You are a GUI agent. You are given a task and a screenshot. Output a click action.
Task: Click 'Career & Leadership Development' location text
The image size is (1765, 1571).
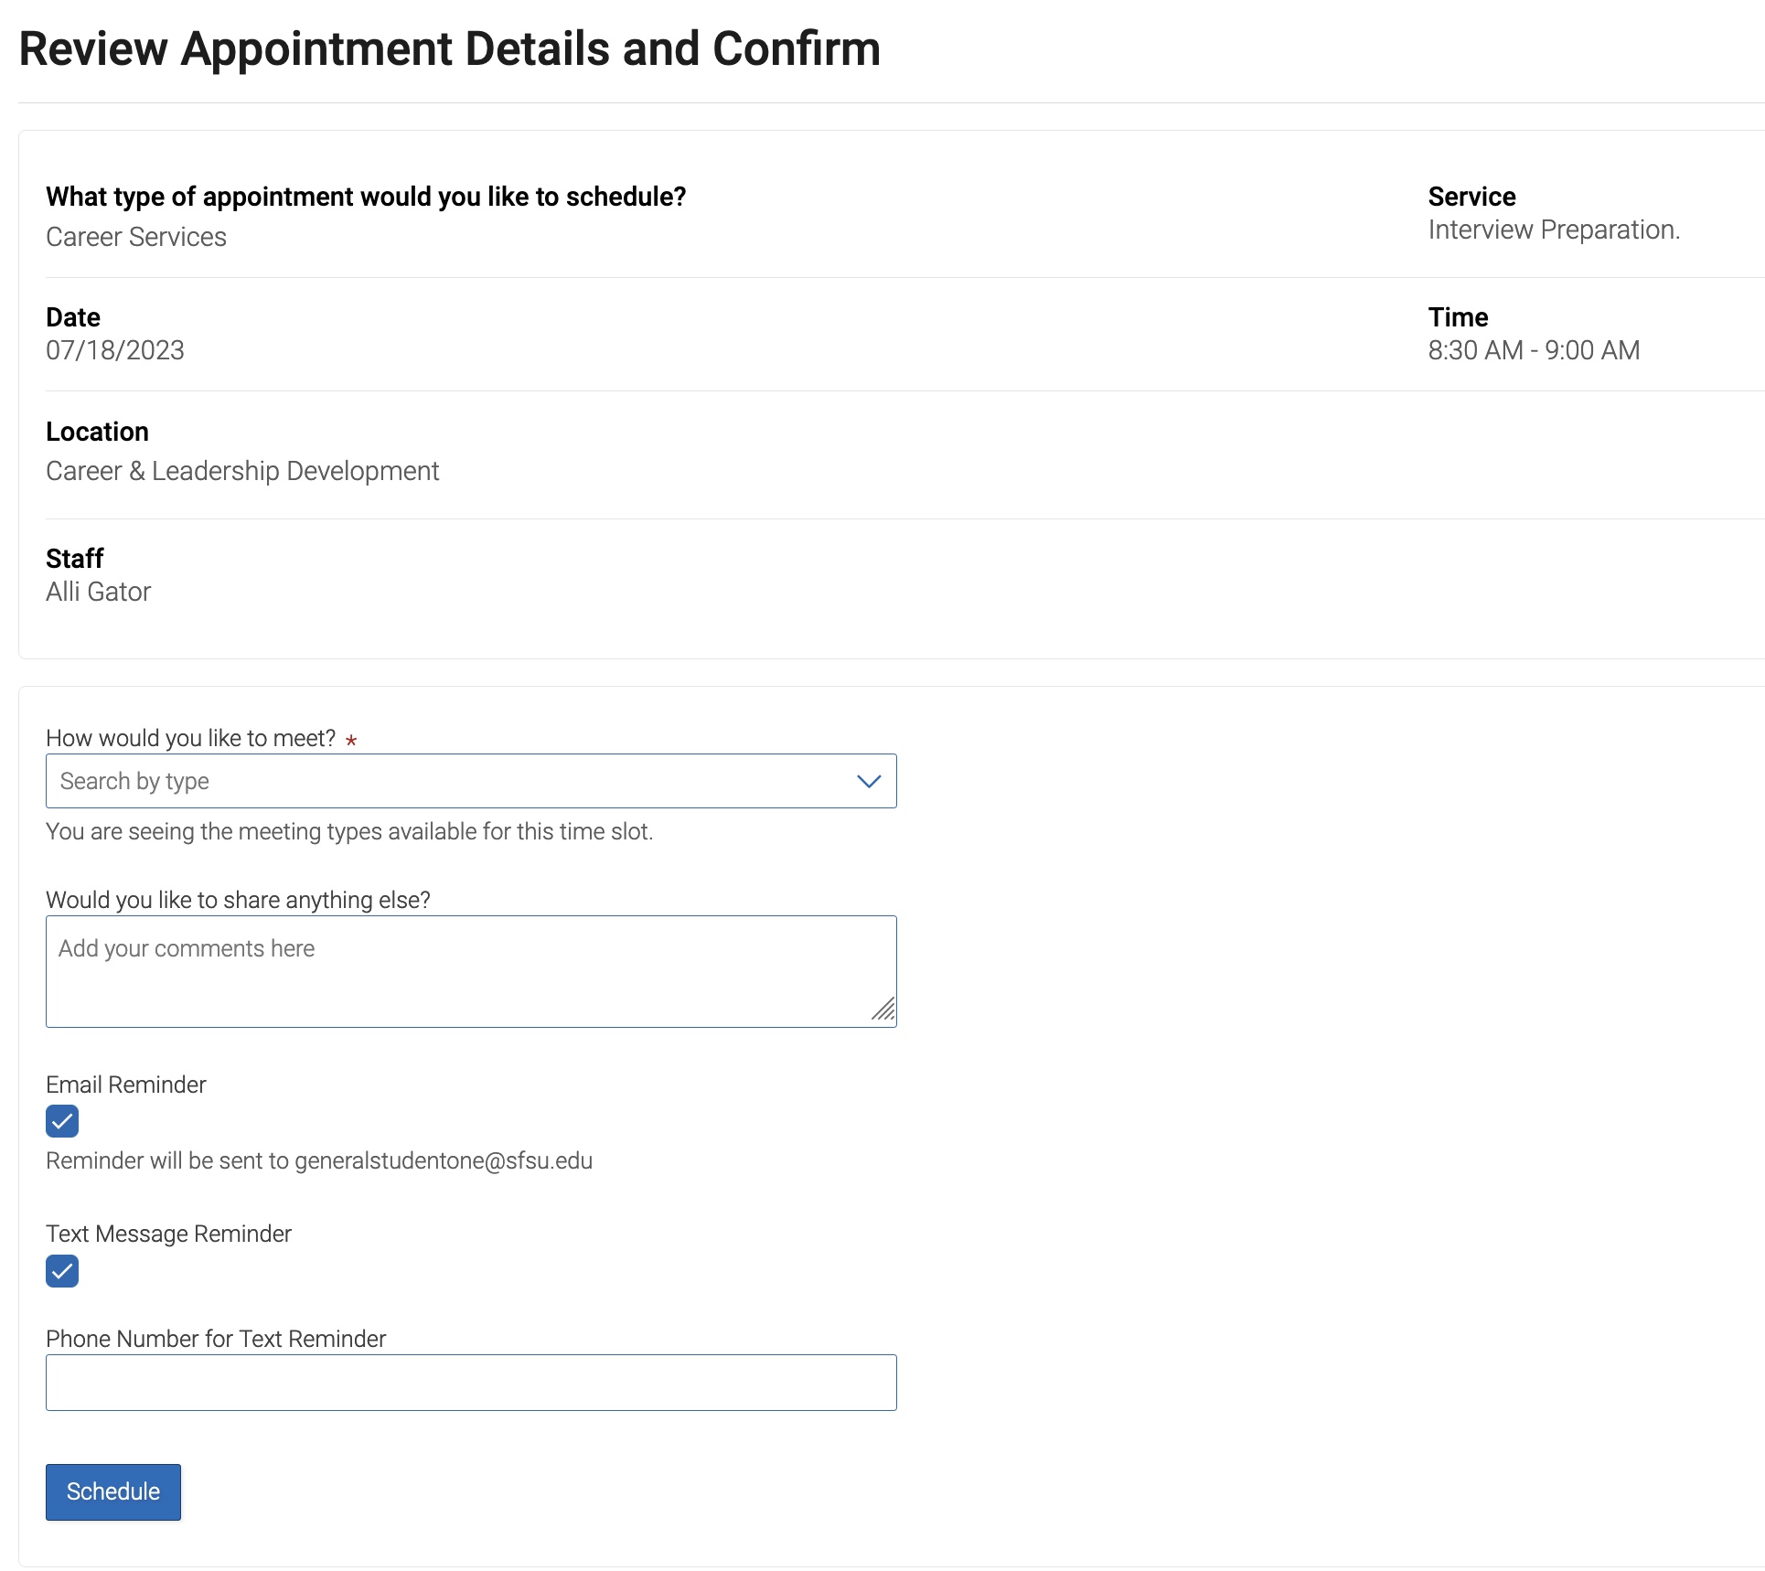coord(242,471)
